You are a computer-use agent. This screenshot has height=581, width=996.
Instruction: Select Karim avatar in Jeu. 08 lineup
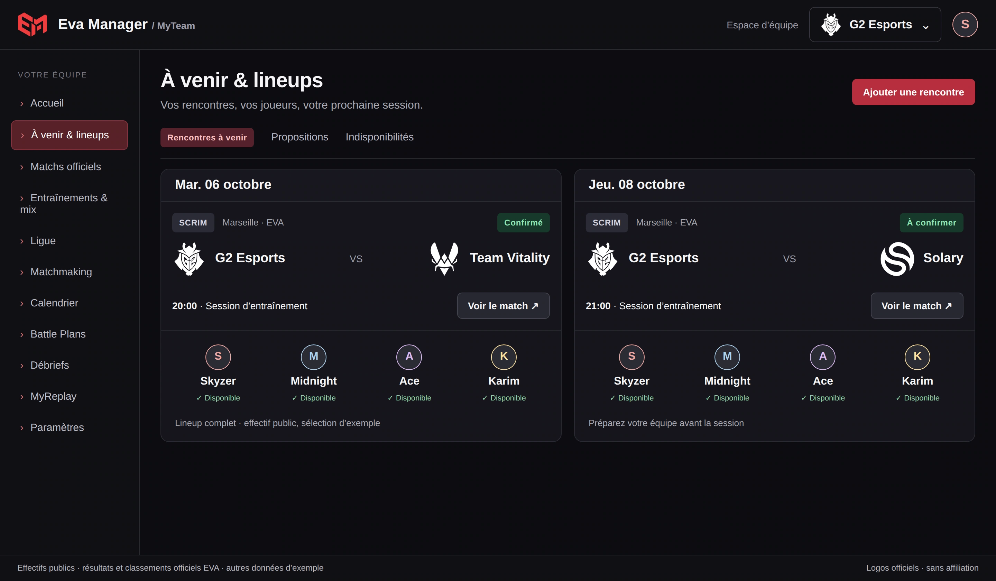point(917,357)
